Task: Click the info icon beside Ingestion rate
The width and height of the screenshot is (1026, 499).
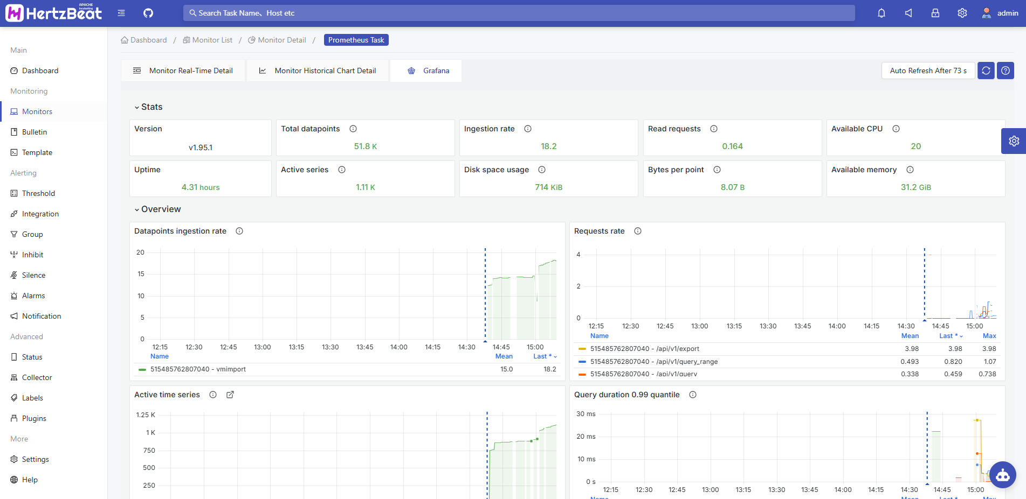Action: click(x=528, y=129)
